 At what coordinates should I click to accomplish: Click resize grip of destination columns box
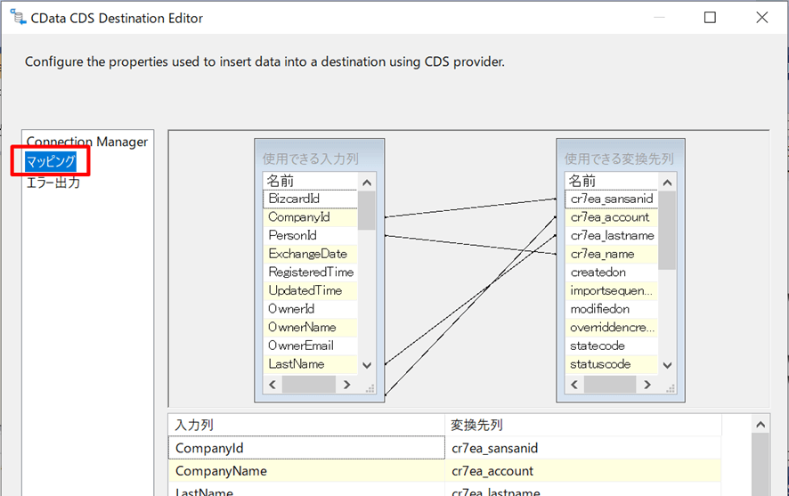tap(671, 388)
